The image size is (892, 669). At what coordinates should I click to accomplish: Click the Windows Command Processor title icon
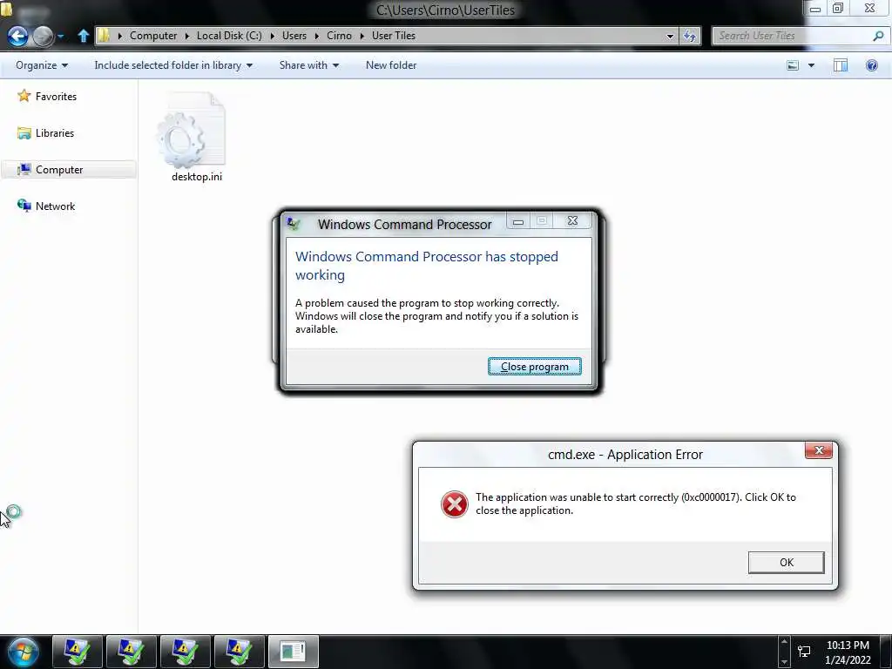294,224
